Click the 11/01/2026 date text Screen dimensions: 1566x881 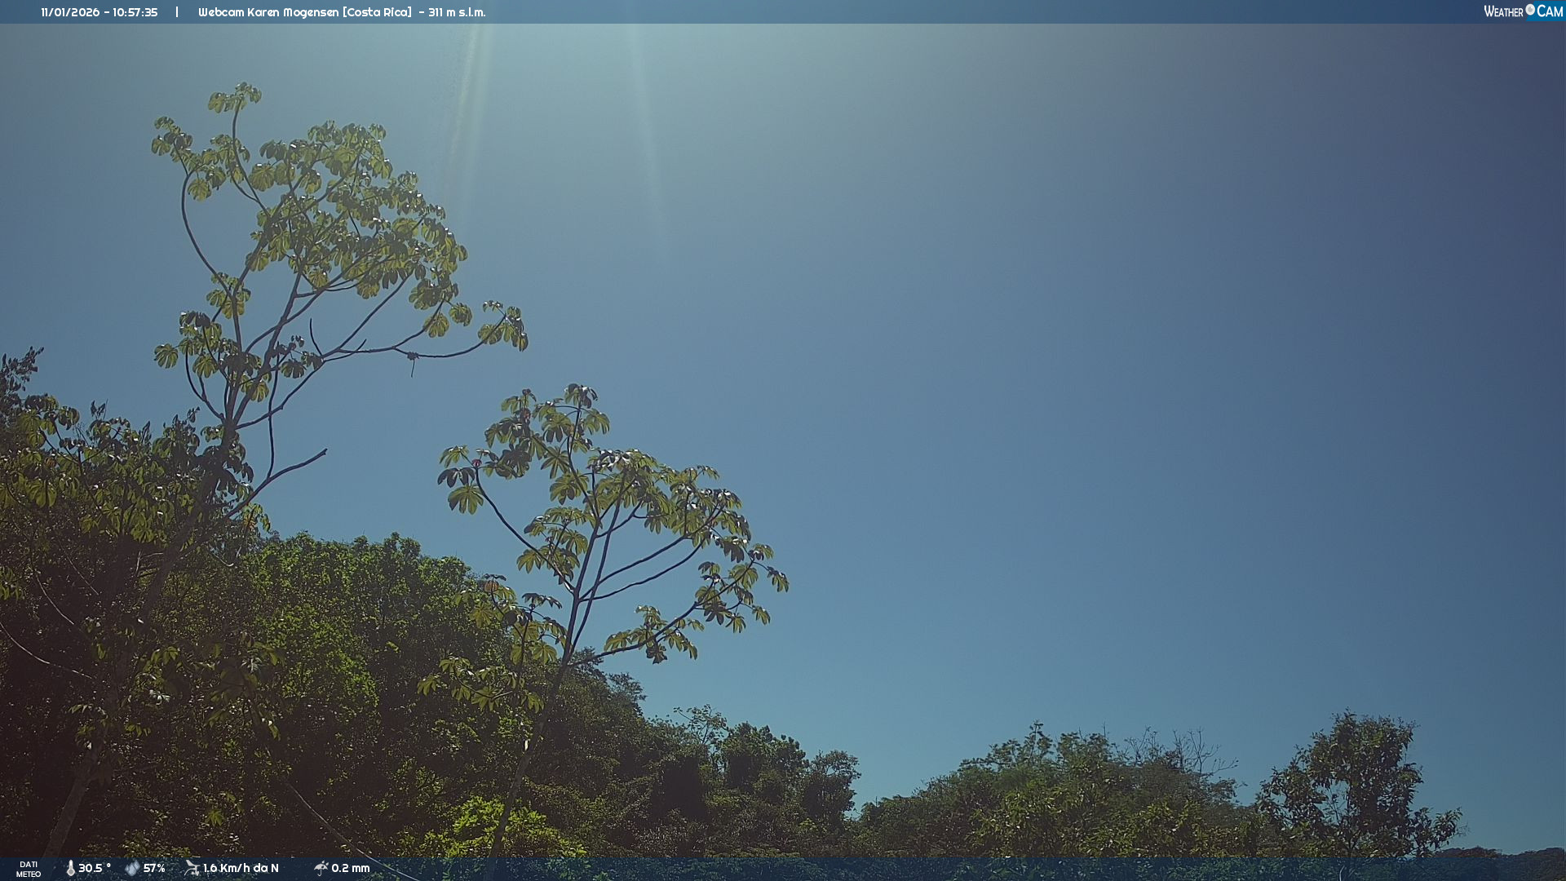click(x=70, y=12)
